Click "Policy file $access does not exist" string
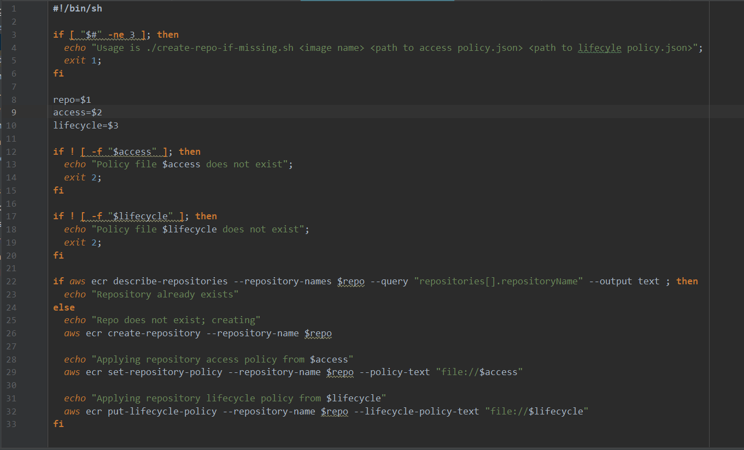744x450 pixels. pyautogui.click(x=190, y=165)
